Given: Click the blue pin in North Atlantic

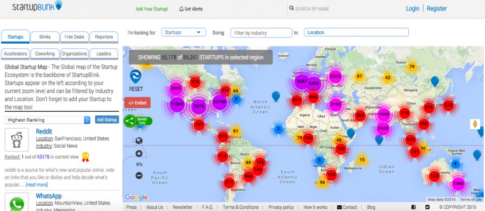Looking at the screenshot, I should coord(276,96).
